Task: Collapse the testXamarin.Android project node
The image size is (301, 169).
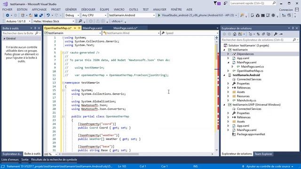Action: click(x=224, y=75)
